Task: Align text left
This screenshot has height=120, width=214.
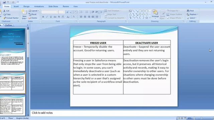Action: tap(81, 17)
